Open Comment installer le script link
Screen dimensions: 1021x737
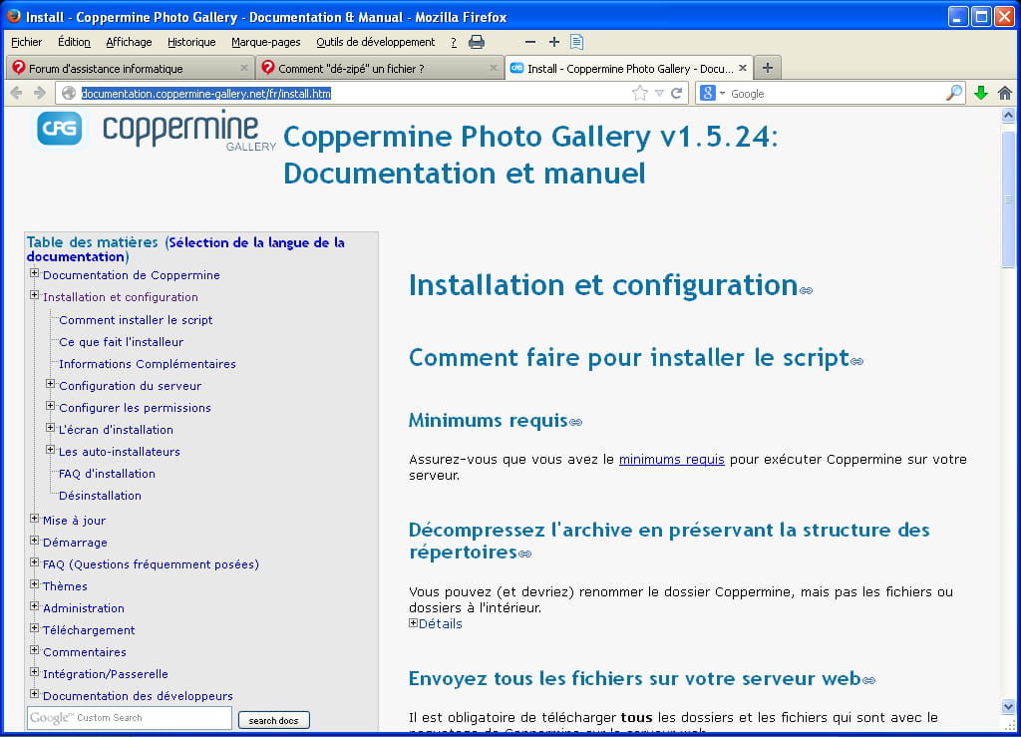(x=136, y=320)
